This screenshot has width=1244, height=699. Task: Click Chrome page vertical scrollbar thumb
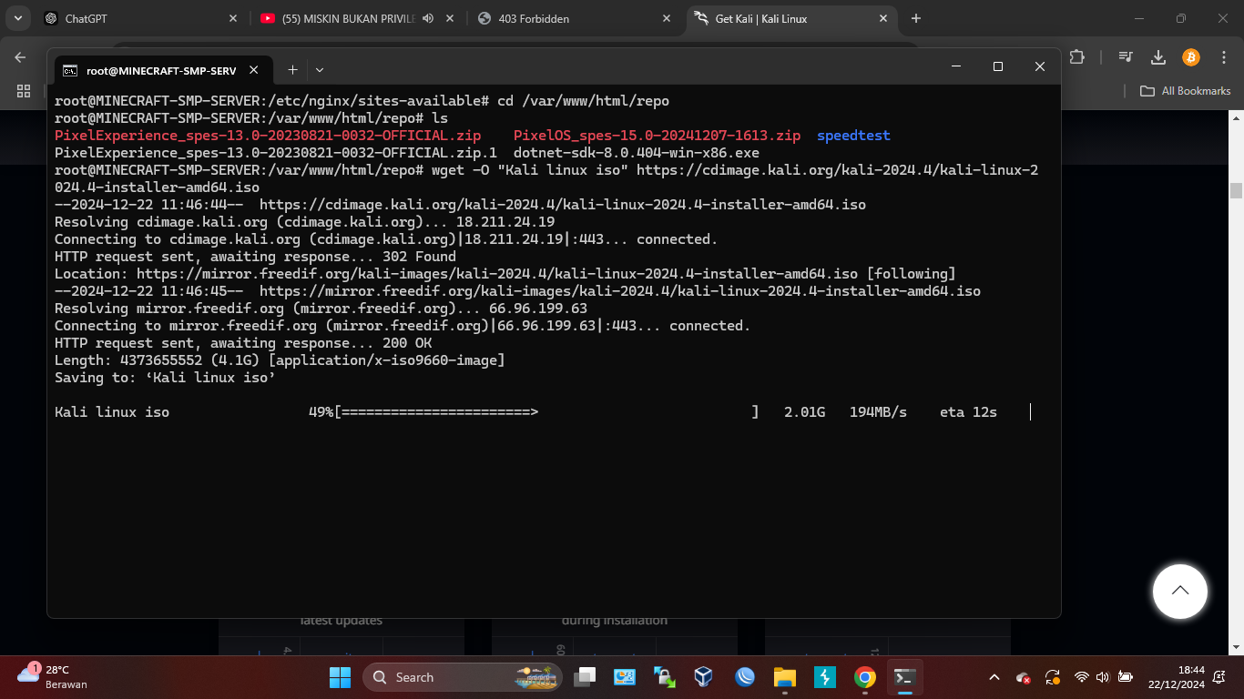pyautogui.click(x=1236, y=190)
